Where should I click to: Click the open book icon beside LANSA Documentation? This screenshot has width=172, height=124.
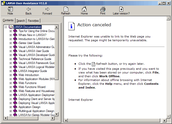11,27
